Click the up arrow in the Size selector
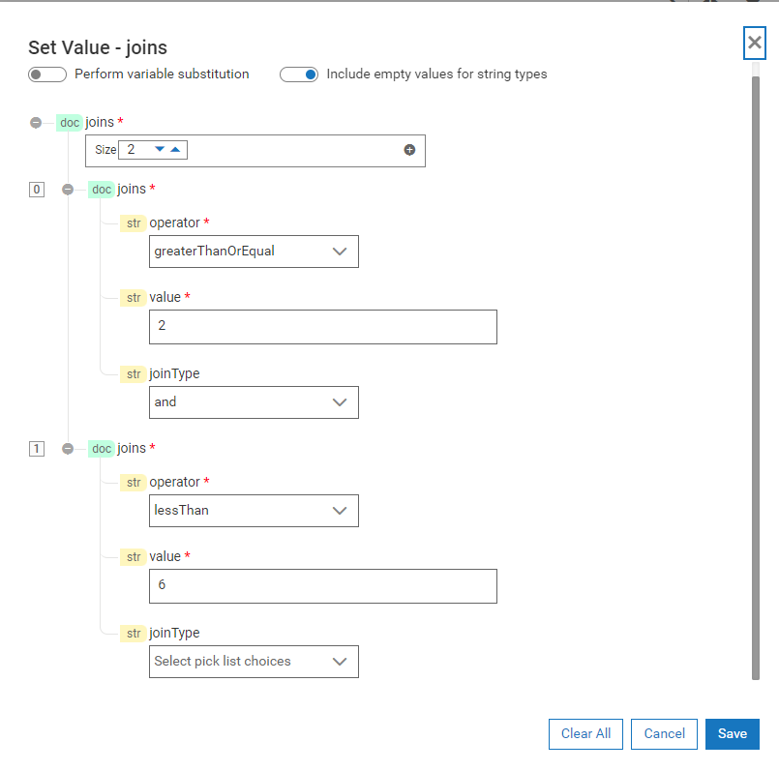 pos(174,150)
